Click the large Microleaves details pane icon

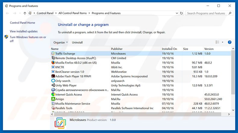click(x=60, y=123)
